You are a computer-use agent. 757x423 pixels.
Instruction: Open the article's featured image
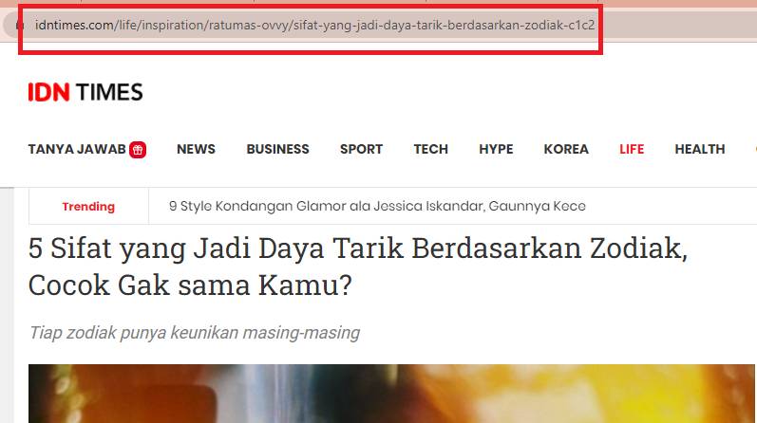pos(391,394)
